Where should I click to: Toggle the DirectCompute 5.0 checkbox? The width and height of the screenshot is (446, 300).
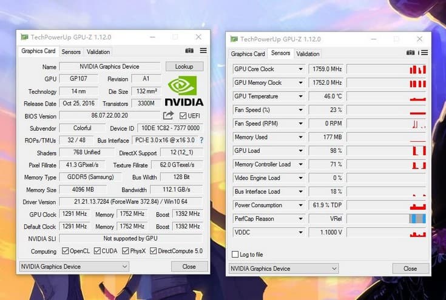(x=154, y=251)
